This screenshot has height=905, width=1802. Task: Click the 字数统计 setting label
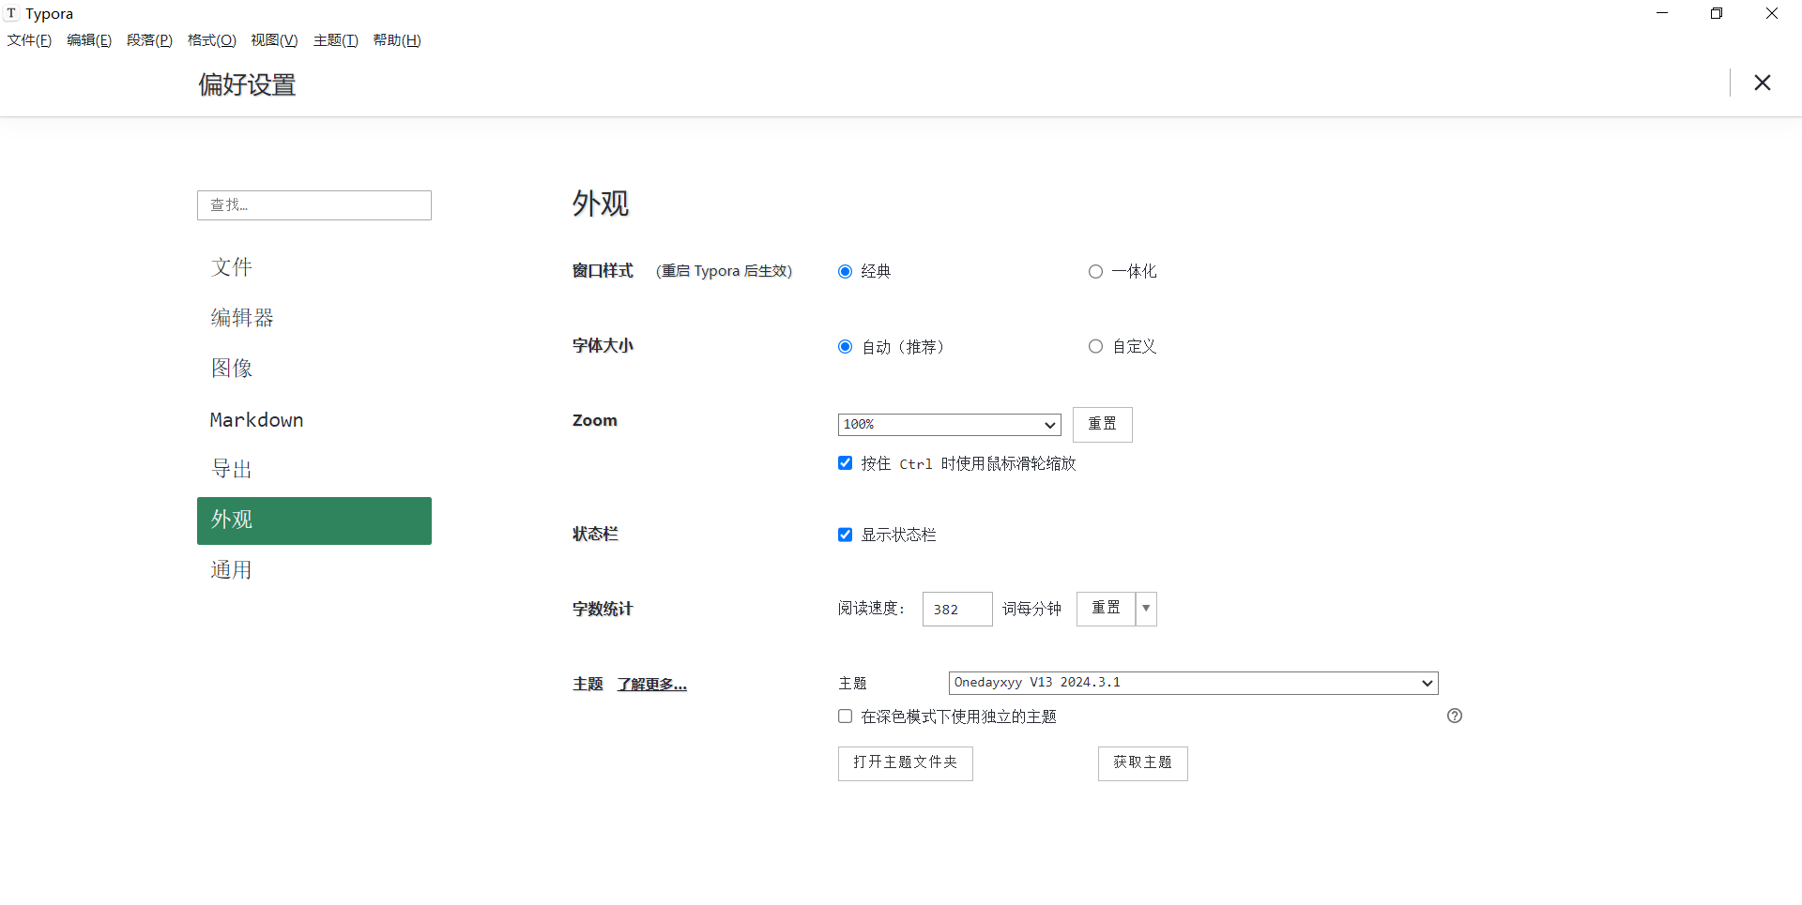point(603,609)
